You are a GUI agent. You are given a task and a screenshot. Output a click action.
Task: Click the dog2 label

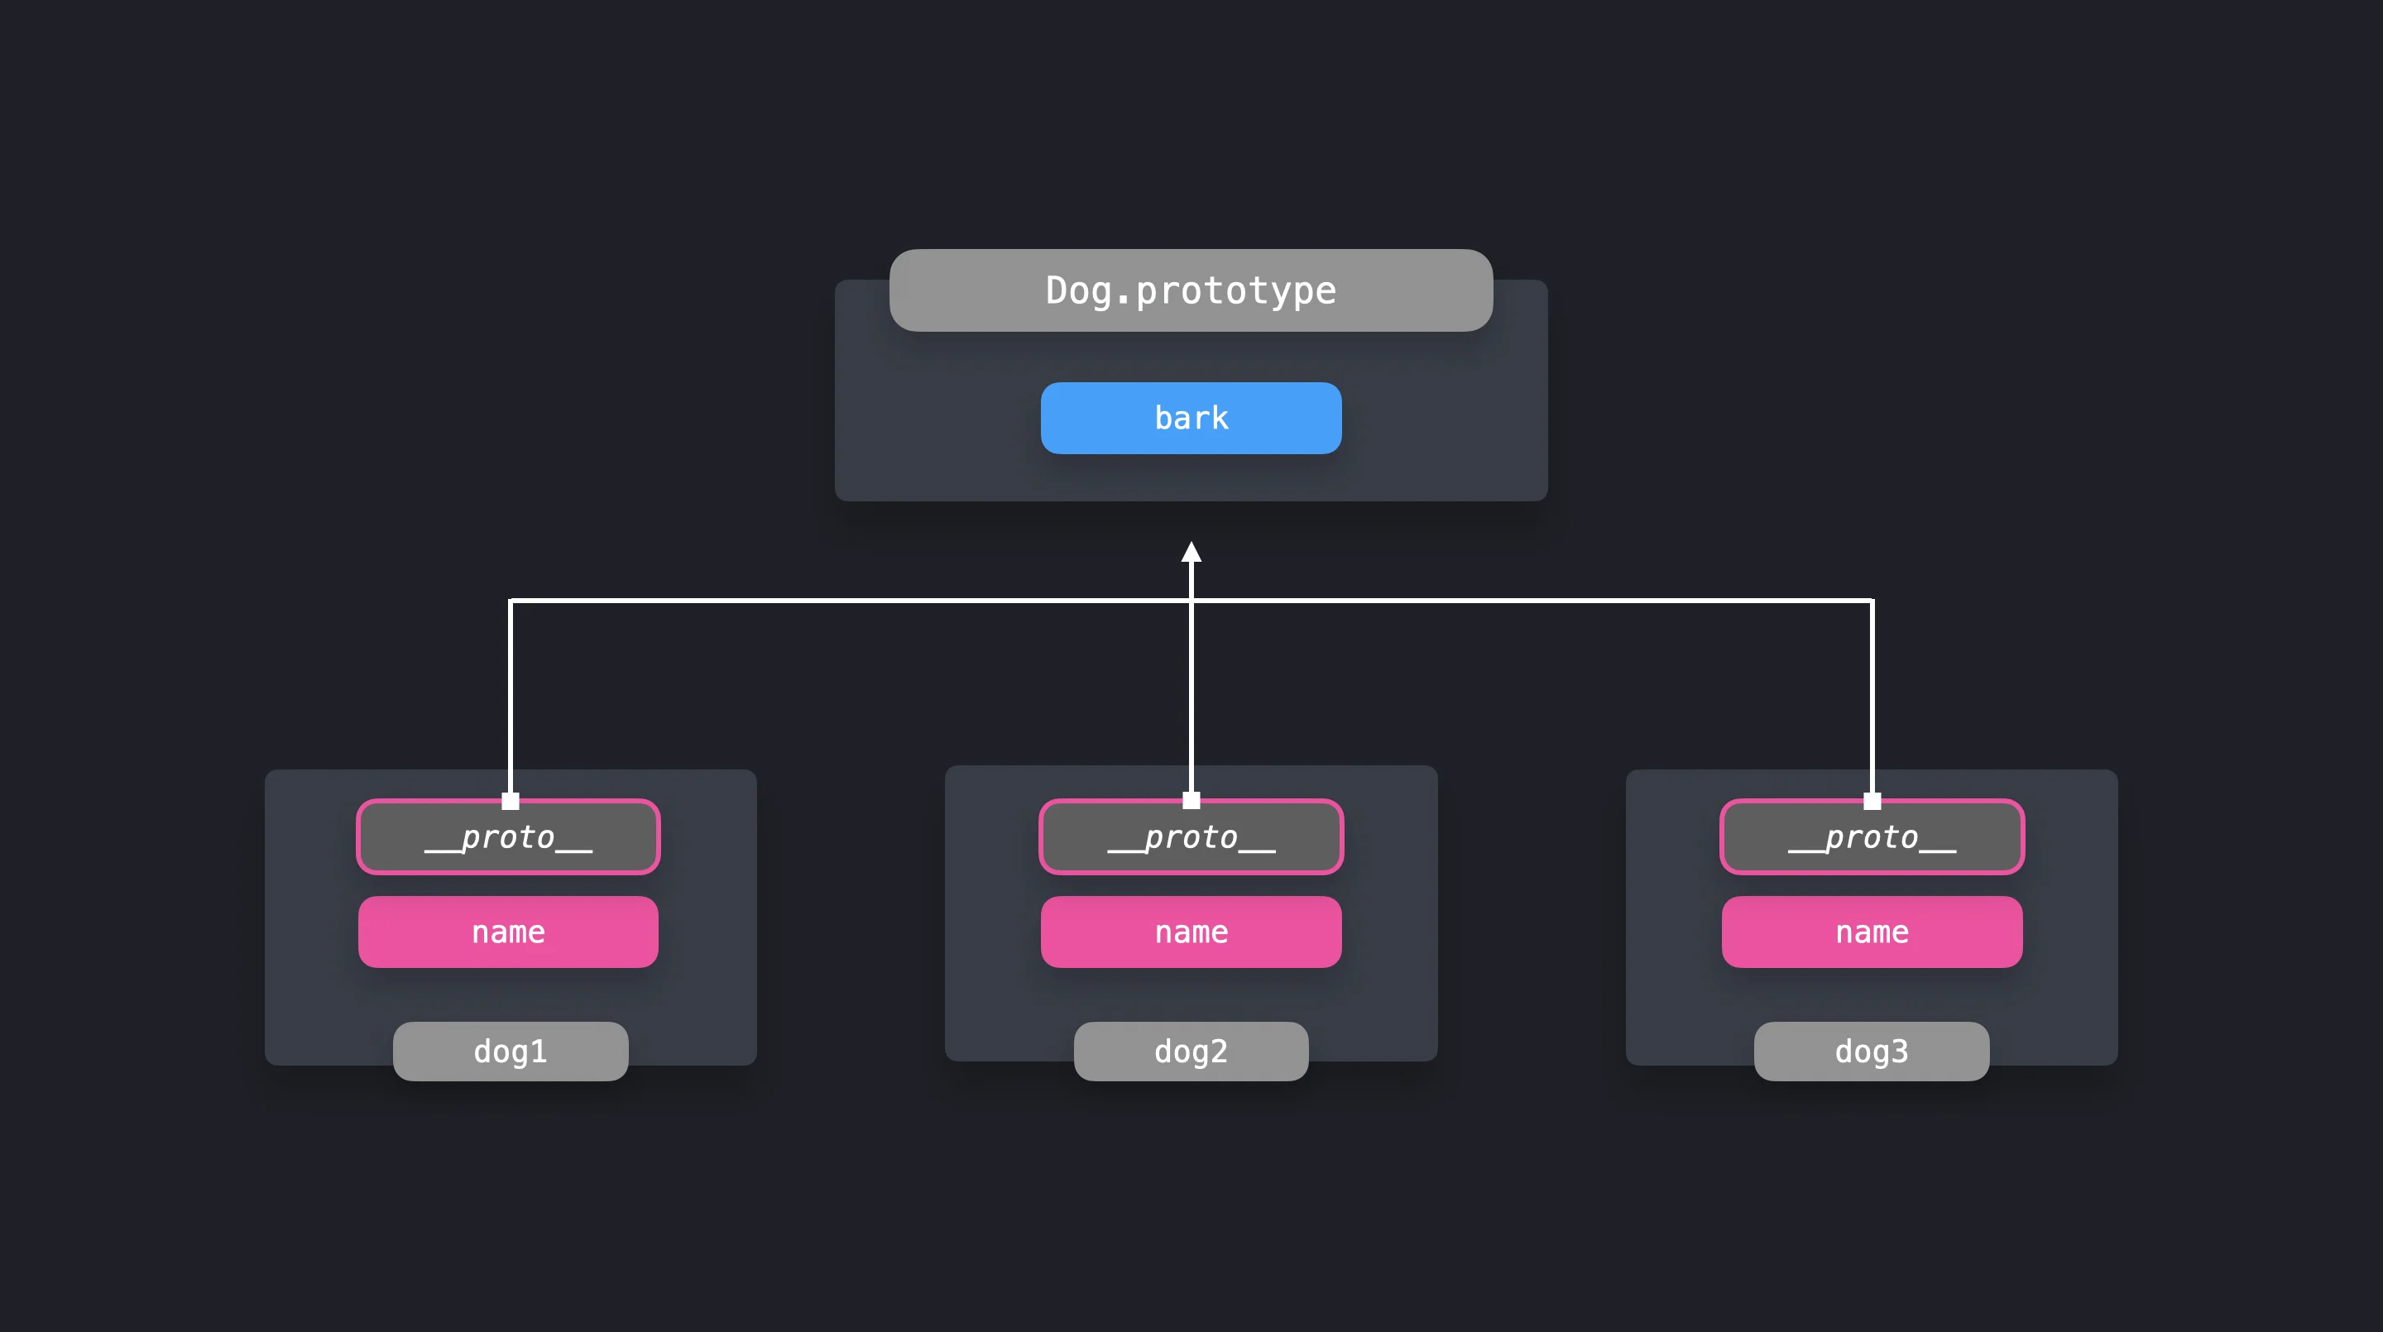click(x=1191, y=1051)
